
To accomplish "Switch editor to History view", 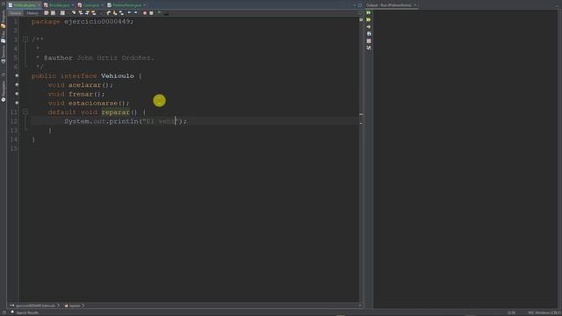I will pos(32,13).
